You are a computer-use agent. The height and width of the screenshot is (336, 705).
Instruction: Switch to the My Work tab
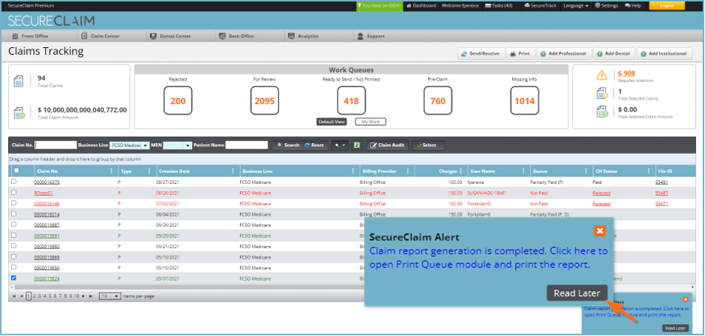coord(370,121)
